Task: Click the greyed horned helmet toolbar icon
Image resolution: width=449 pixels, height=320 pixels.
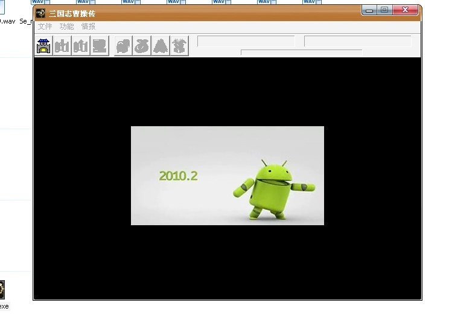Action: coord(180,46)
